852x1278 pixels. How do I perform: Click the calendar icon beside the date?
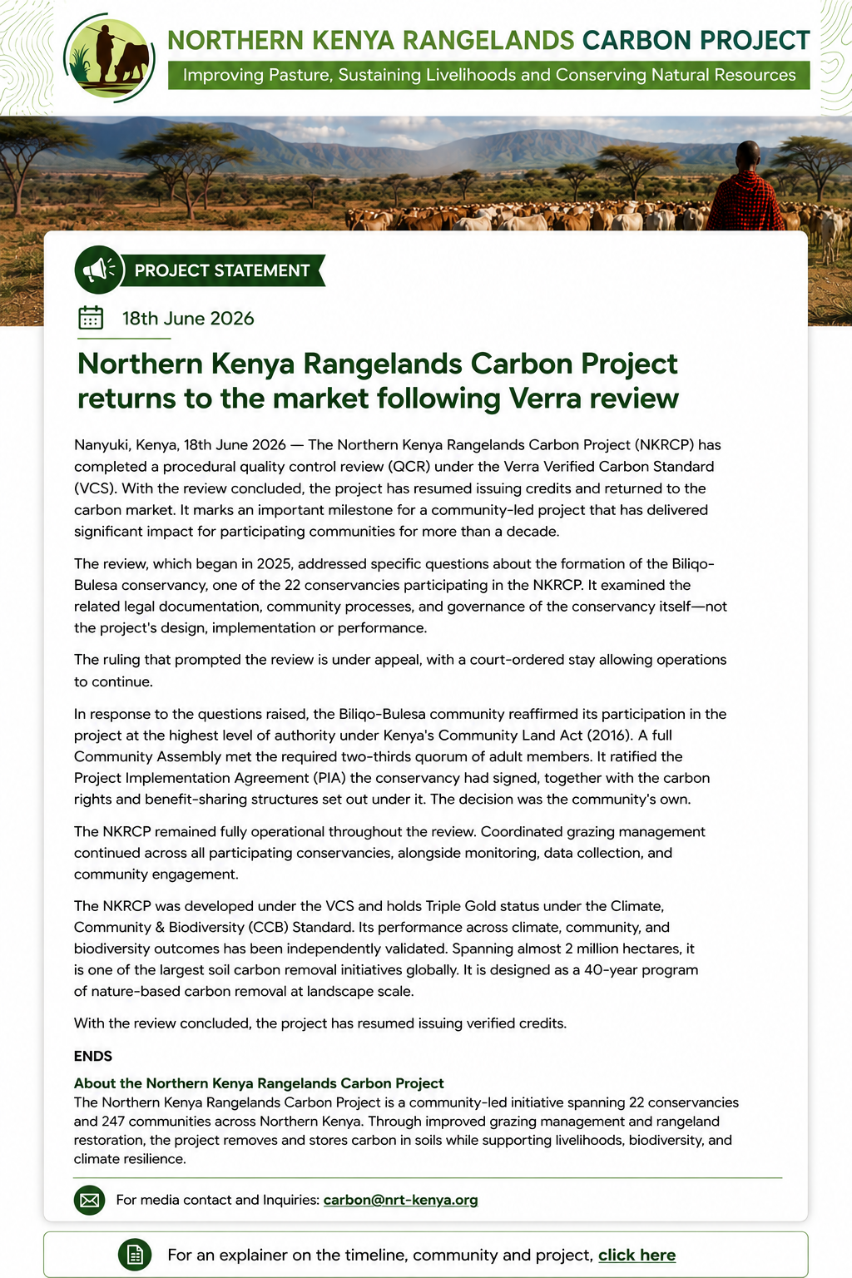tap(91, 318)
